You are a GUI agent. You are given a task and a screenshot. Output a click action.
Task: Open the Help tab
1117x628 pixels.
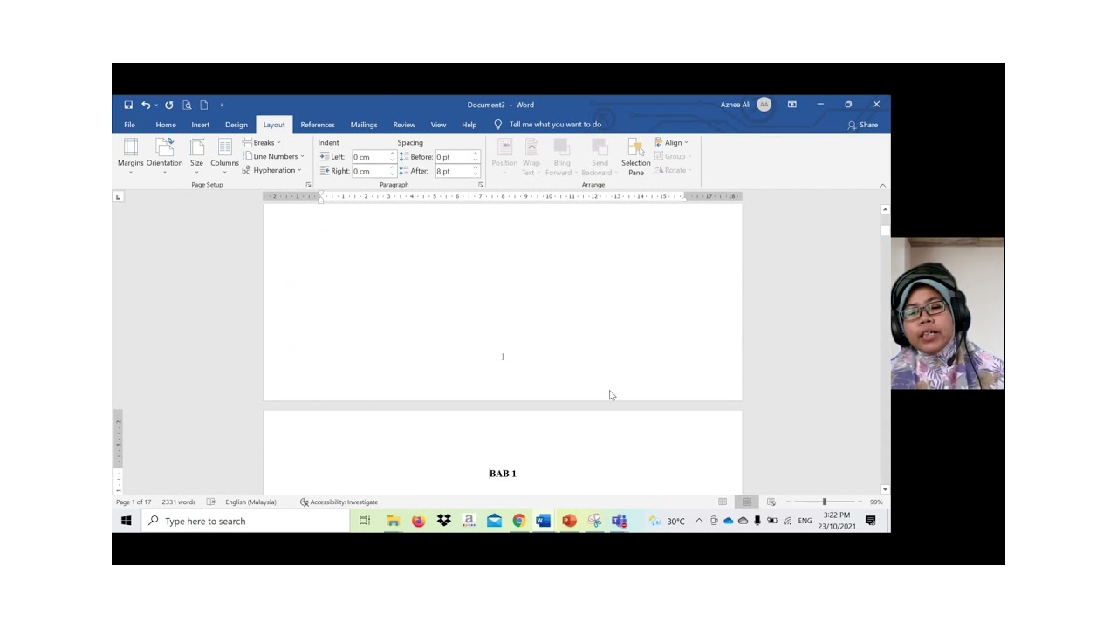coord(469,125)
